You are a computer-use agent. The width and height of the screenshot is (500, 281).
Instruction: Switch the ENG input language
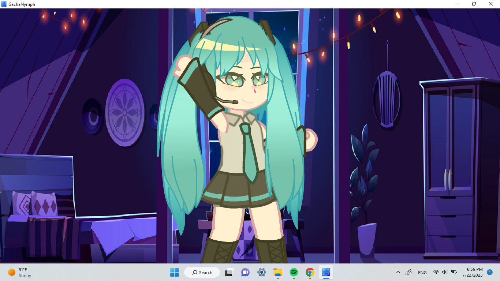tap(422, 272)
